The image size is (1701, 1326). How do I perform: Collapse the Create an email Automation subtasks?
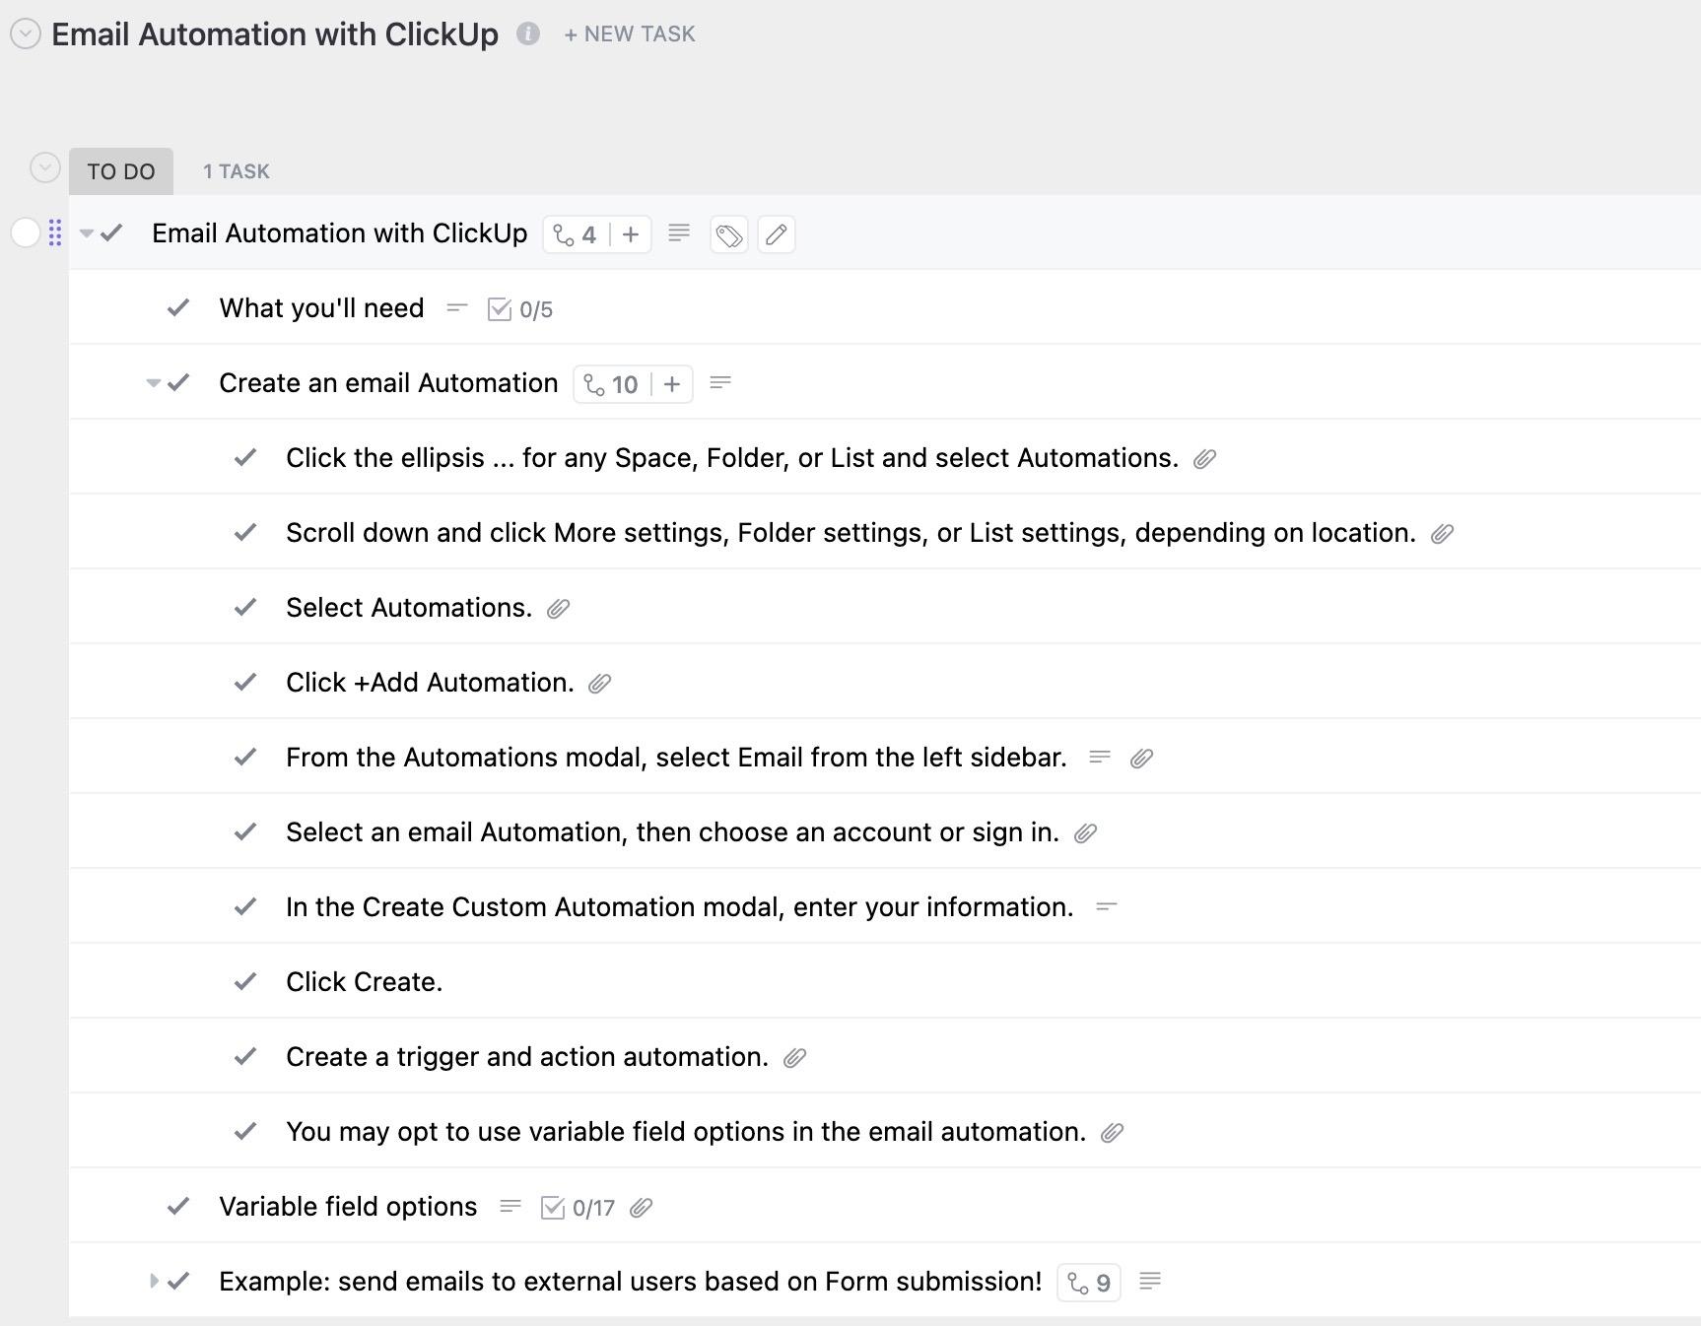(x=151, y=383)
